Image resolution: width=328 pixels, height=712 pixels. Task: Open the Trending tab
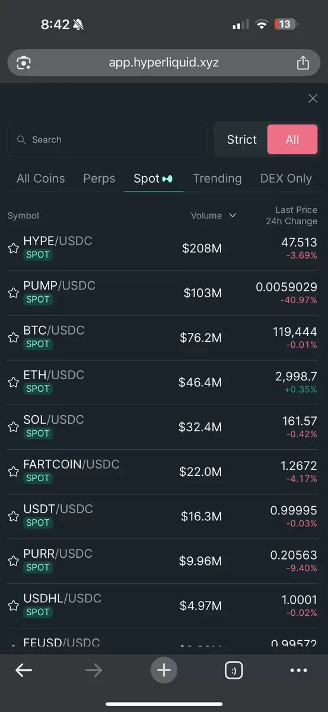217,178
